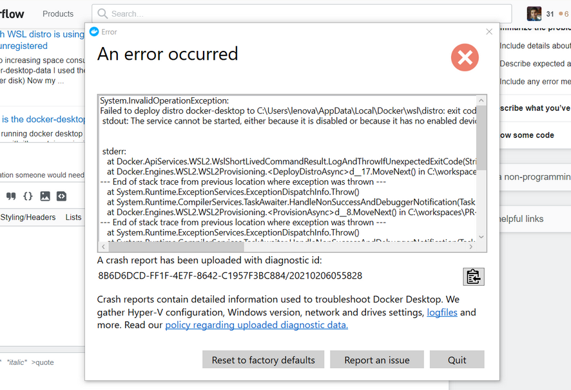Open policy regarding uploaded diagnostic data link
571x390 pixels.
pos(256,325)
